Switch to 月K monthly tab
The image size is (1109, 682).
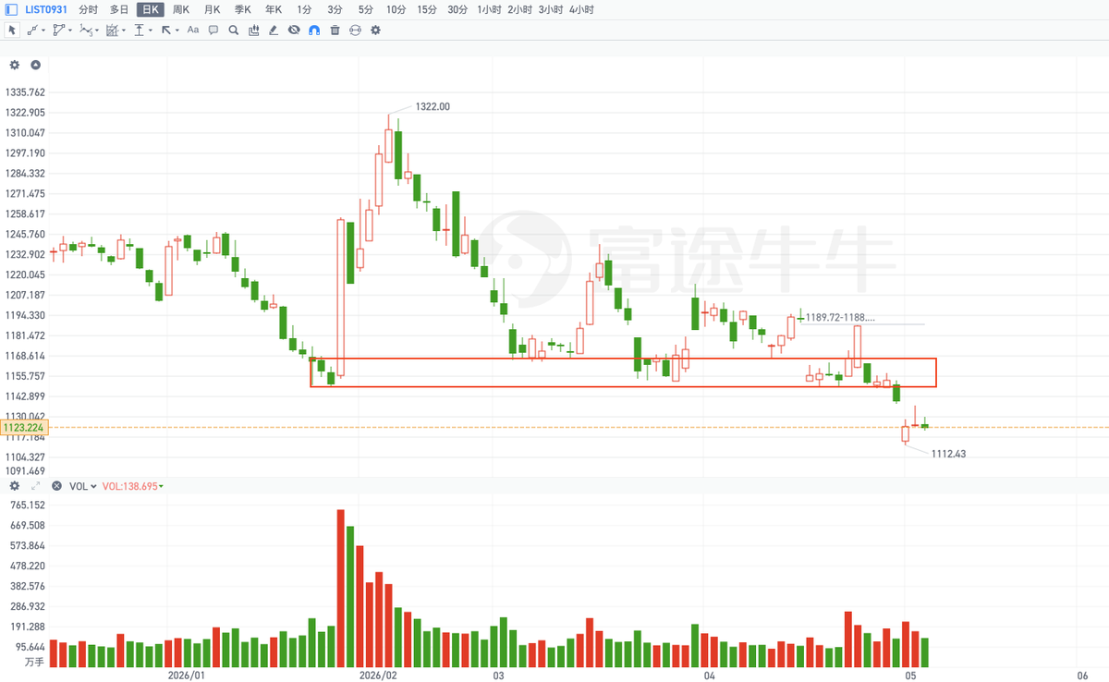pos(212,9)
